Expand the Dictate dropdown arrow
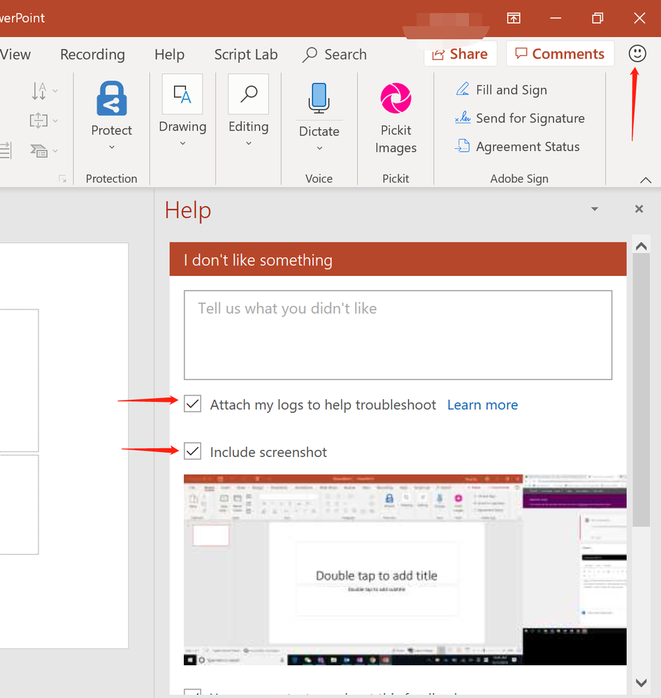The image size is (661, 698). 319,148
